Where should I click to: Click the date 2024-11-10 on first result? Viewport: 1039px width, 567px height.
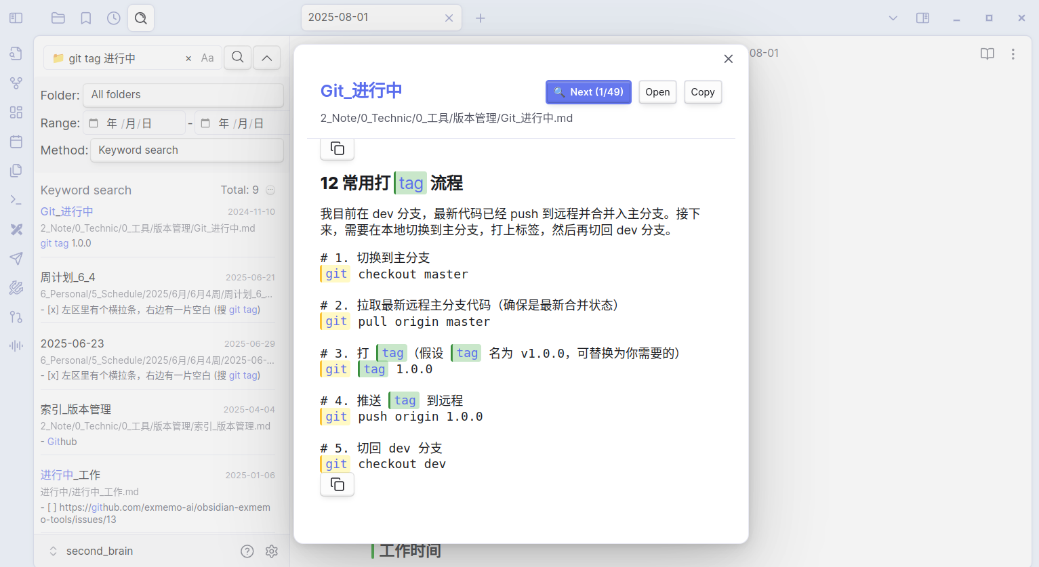pyautogui.click(x=251, y=212)
